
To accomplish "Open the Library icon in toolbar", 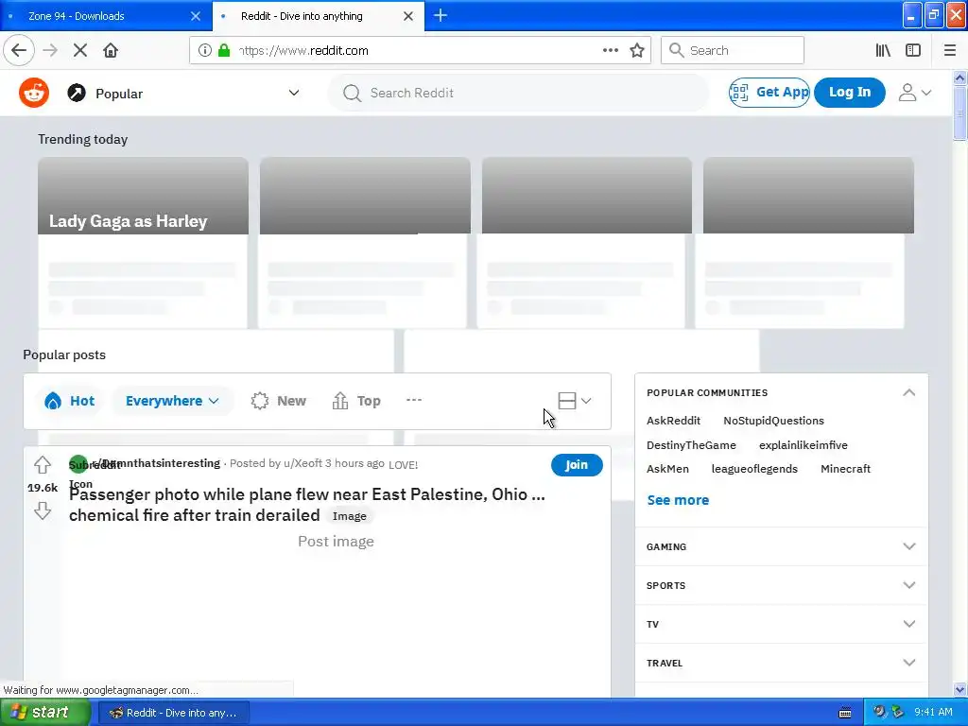I will pyautogui.click(x=883, y=51).
